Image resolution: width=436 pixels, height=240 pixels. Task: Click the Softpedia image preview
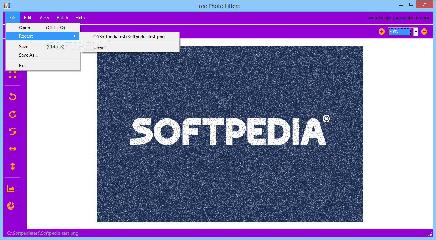[x=230, y=134]
